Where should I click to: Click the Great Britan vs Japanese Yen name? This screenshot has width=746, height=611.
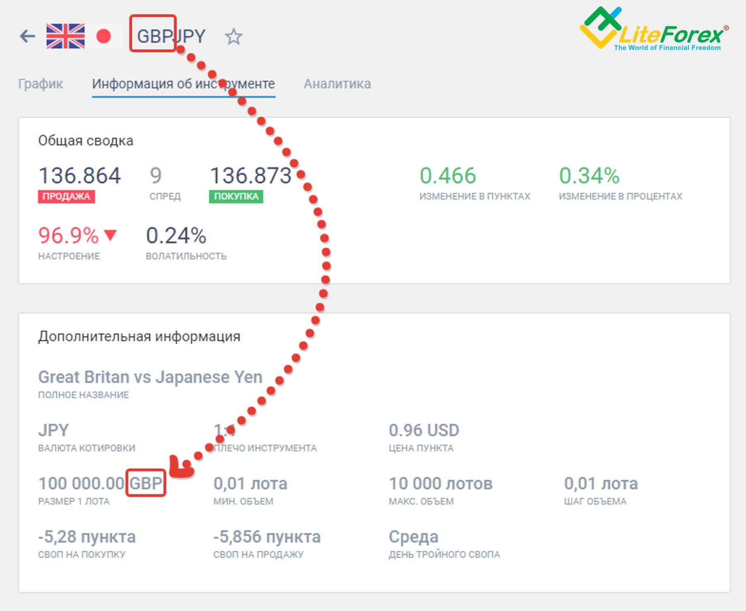click(x=150, y=377)
